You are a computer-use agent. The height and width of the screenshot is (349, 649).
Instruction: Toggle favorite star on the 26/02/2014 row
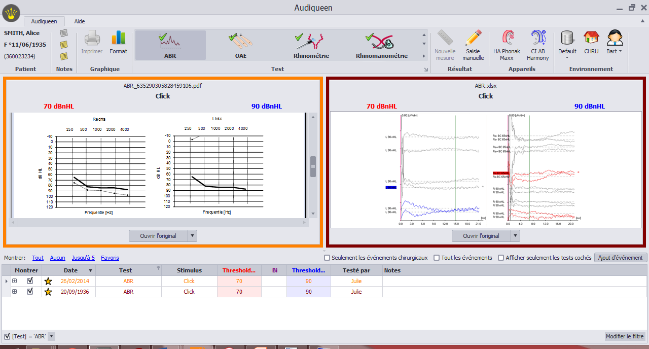pos(48,281)
